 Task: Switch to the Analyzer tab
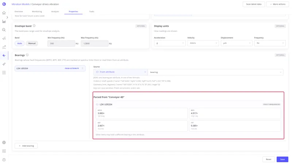coord(55,12)
